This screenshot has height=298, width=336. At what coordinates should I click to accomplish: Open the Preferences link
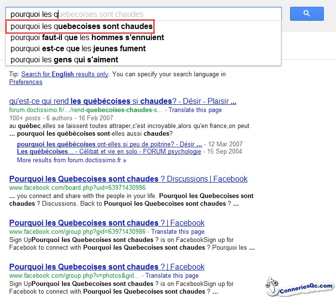[x=26, y=82]
